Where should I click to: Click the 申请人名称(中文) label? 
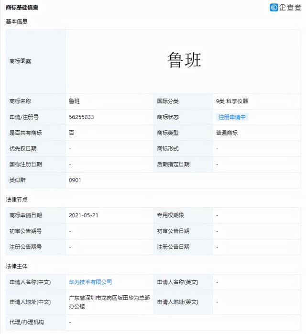click(x=30, y=282)
